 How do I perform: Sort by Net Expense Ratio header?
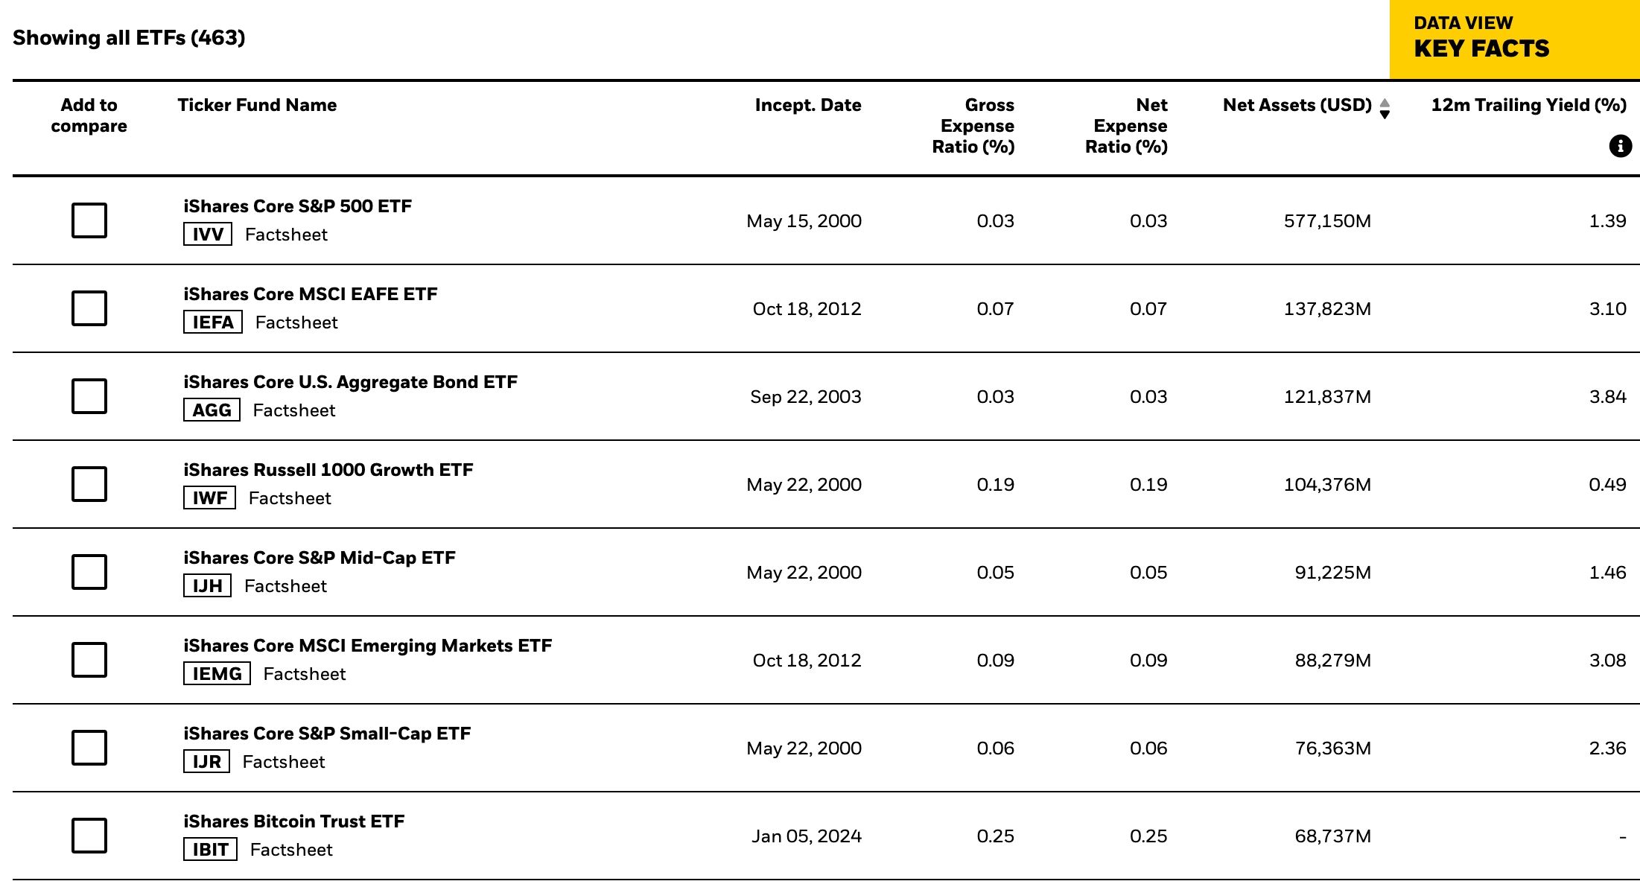click(x=1126, y=126)
